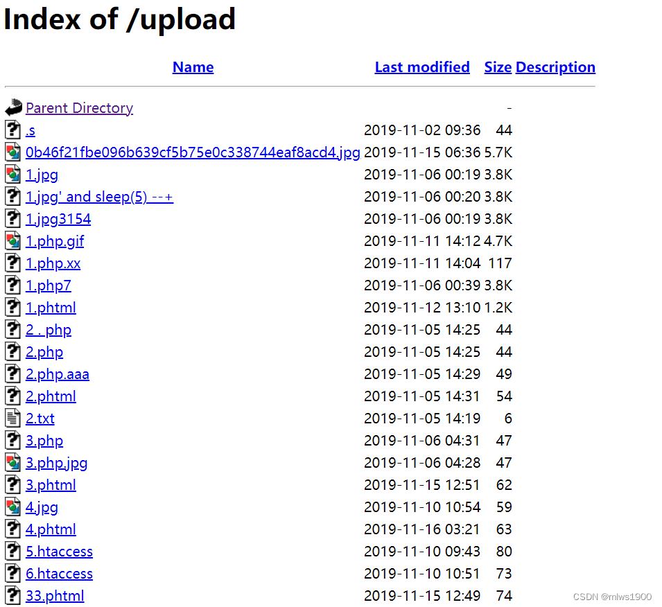Click the icon beside 1.jpg' and sleep(5) --+
Screen dimensions: 662x607
coord(12,196)
